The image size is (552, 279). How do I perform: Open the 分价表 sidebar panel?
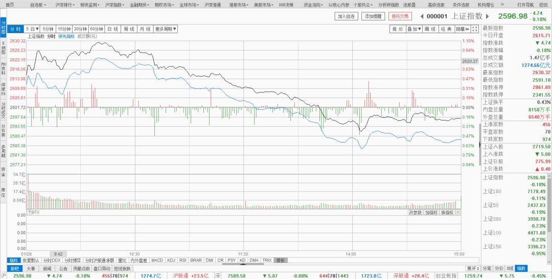coord(3,131)
